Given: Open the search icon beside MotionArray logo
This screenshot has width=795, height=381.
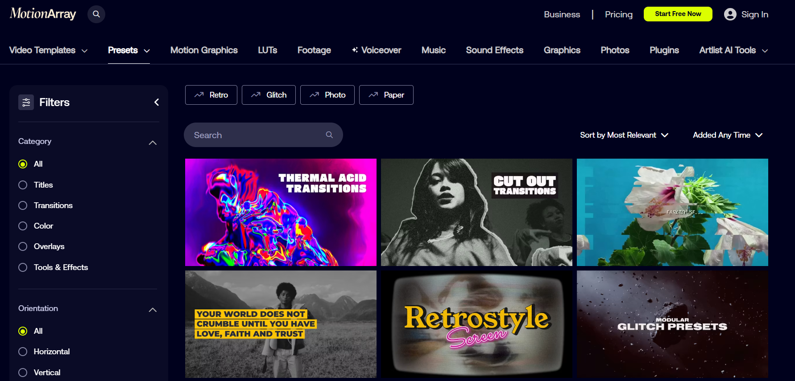Looking at the screenshot, I should tap(96, 14).
